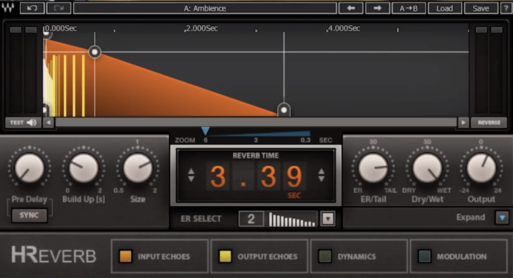The width and height of the screenshot is (513, 278).
Task: Click the Pre Delay knob
Action: 30,168
